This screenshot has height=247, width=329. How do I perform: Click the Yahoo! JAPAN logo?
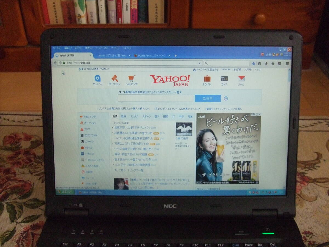click(169, 80)
